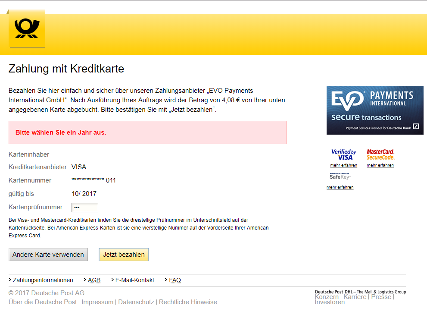Image resolution: width=427 pixels, height=315 pixels.
Task: Click the Verified by VISA logo
Action: (343, 154)
